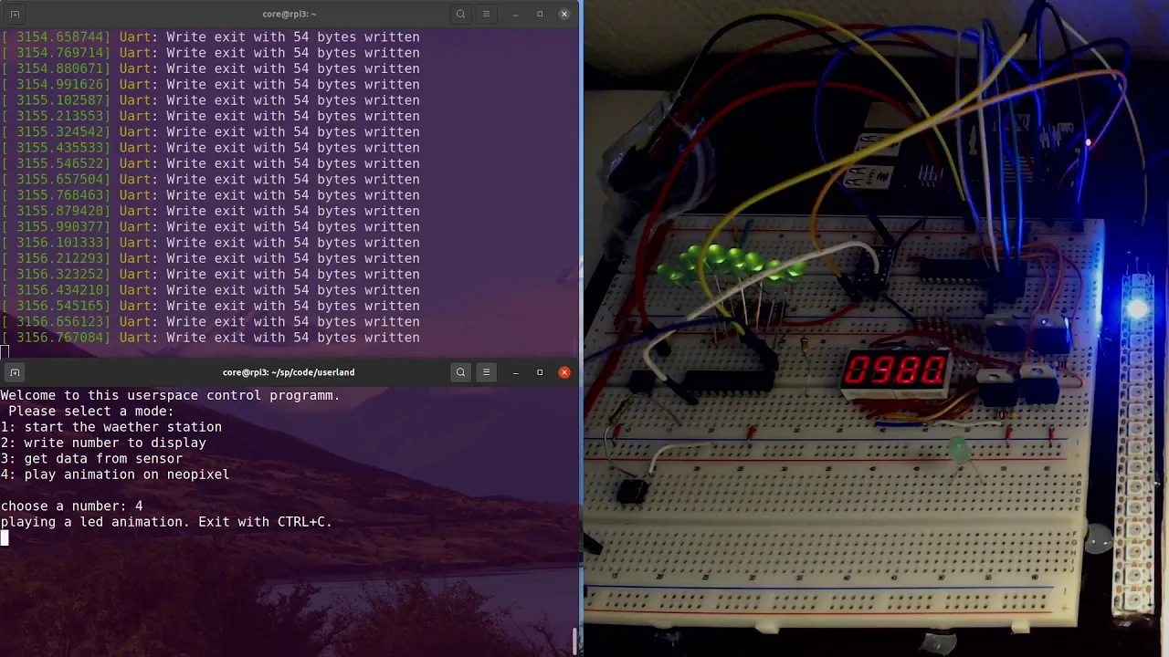Click '3: get data from sensor' line
This screenshot has width=1169, height=657.
coord(91,459)
